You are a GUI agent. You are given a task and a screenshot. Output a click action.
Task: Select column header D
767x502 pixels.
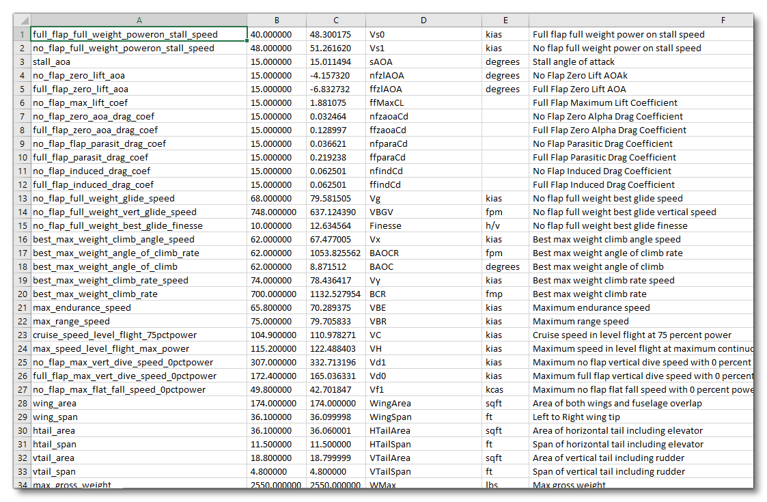423,20
